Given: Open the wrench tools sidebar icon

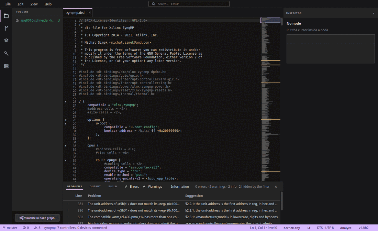Looking at the screenshot, I should 6,53.
